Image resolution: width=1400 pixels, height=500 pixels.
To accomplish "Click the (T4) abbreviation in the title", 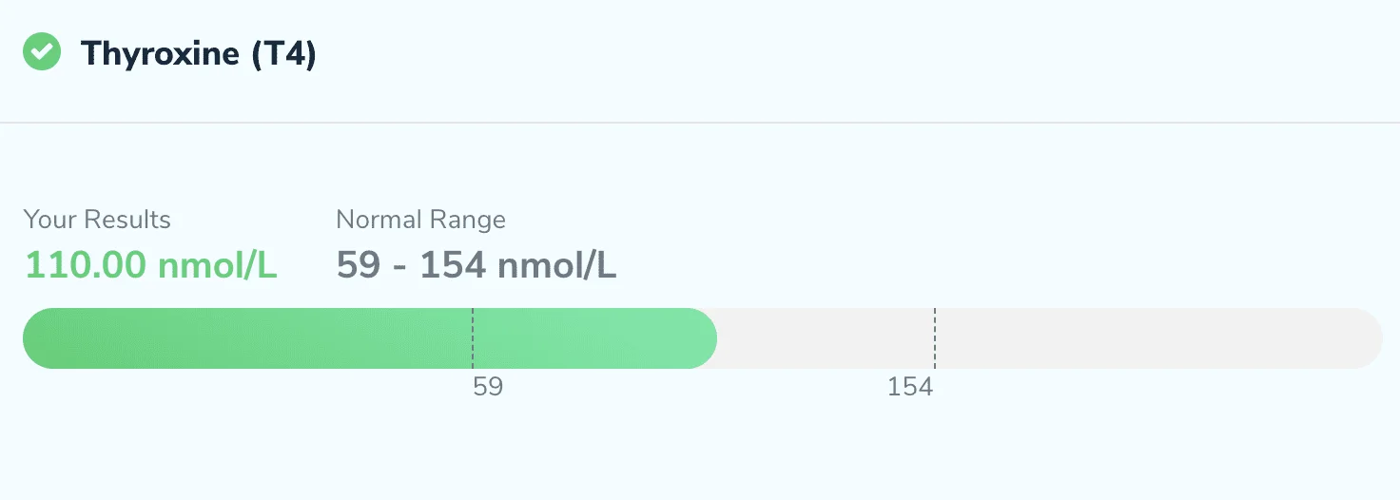I will click(x=283, y=54).
